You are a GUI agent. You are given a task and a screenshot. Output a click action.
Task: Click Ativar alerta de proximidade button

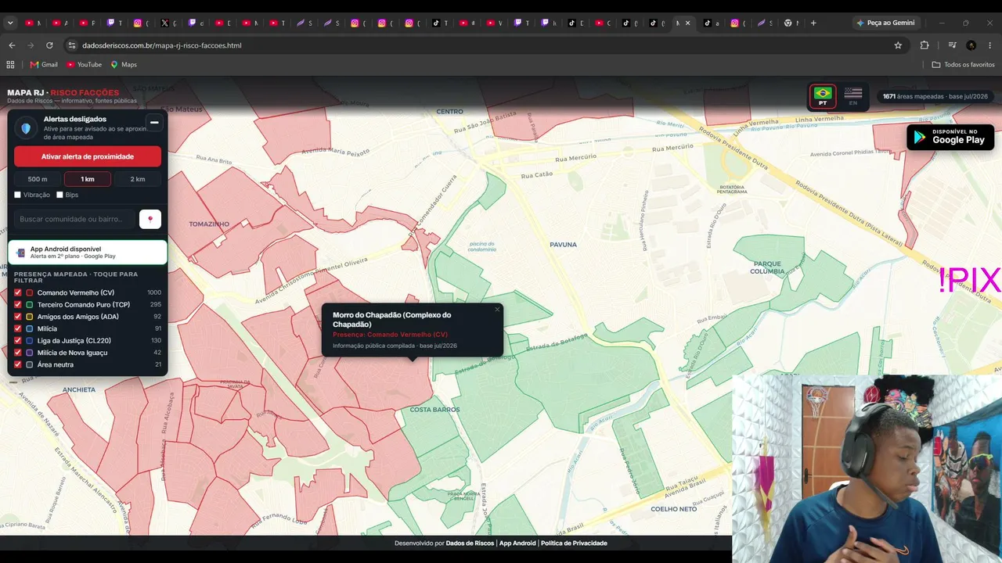(x=88, y=156)
